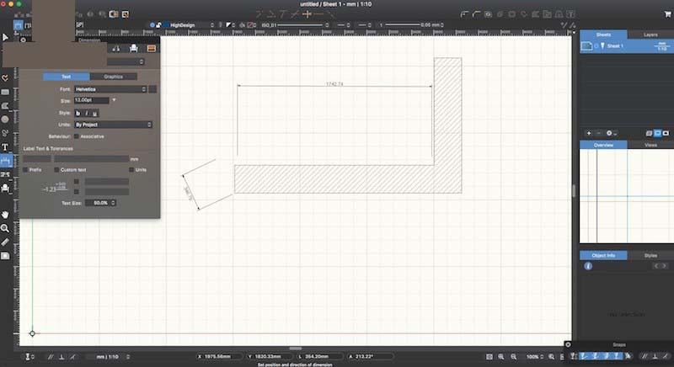The height and width of the screenshot is (367, 674).
Task: Select the Sheet 1 row
Action: pos(627,46)
